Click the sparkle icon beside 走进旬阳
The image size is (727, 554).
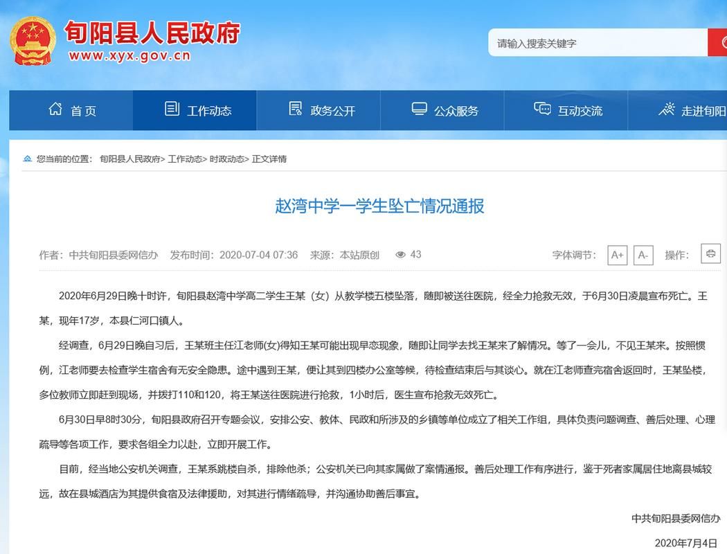tap(667, 109)
